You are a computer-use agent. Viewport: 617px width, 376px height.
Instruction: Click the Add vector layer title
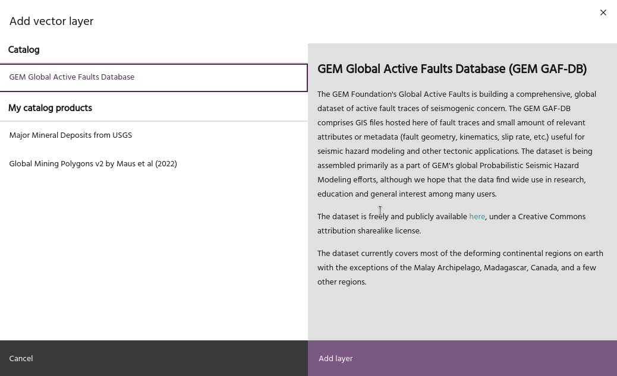tap(51, 21)
